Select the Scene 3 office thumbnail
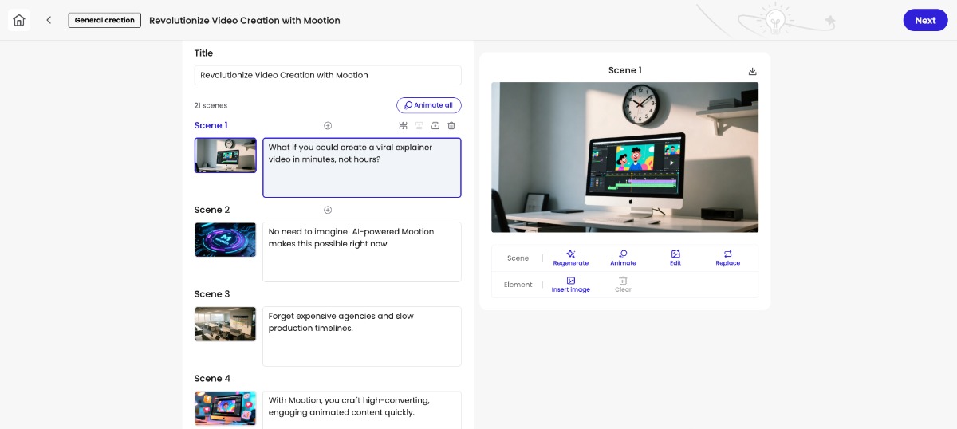 tap(226, 324)
